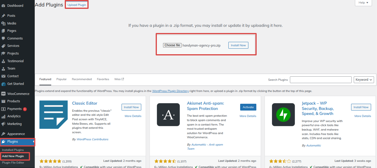Screen dimensions: 377x168
Task: Switch to the Popular tab
Action: click(x=62, y=79)
